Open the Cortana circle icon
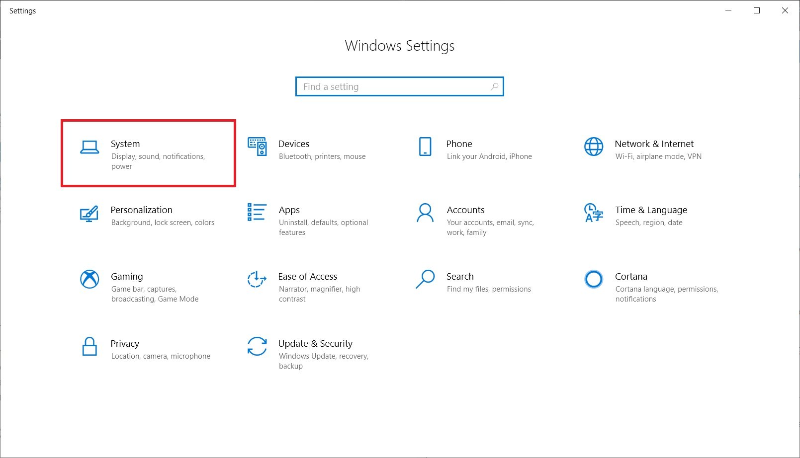 (594, 279)
